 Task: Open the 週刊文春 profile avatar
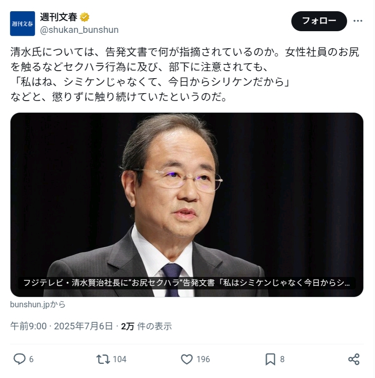(x=22, y=24)
